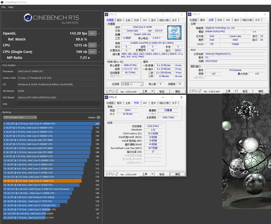Click the CPU-Z icon in the mainboard window title bar
Viewport: 271px width, 224px height.
pos(191,14)
